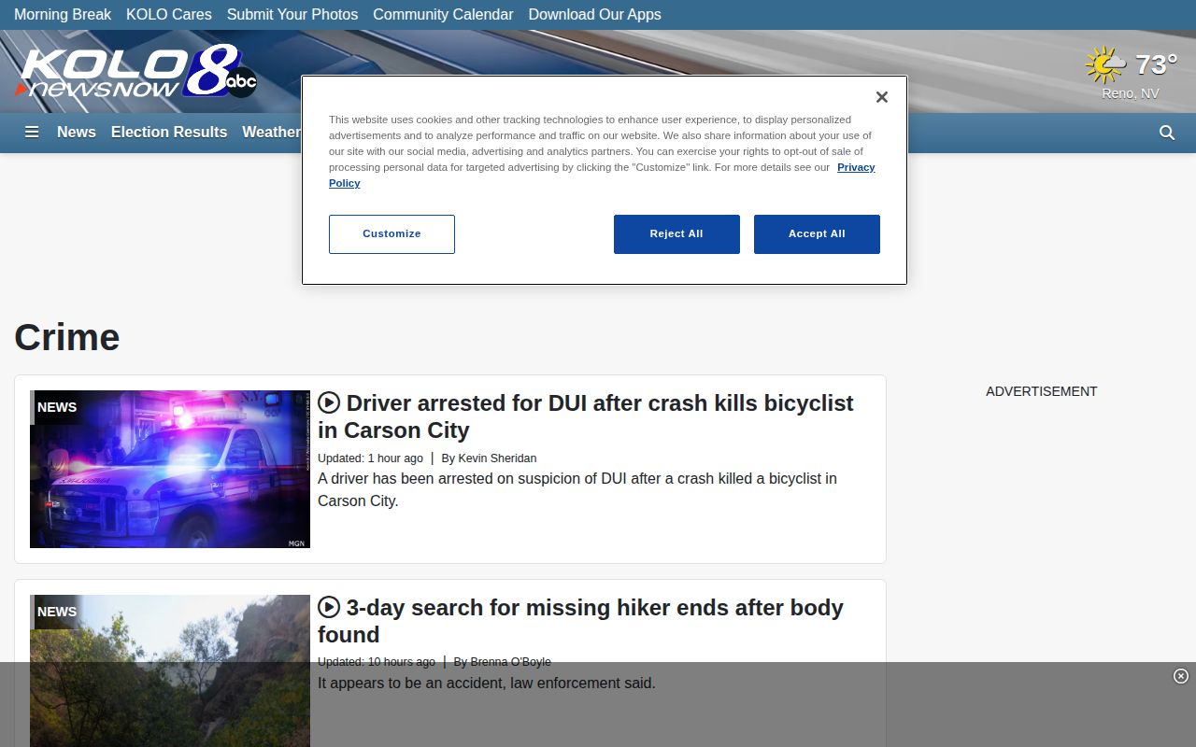Play video icon on missing hiker headline
The image size is (1196, 747).
(329, 607)
